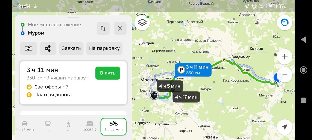This screenshot has width=312, height=140.
Task: Swap origin and destination with arrows icon
Action: coord(103,29)
